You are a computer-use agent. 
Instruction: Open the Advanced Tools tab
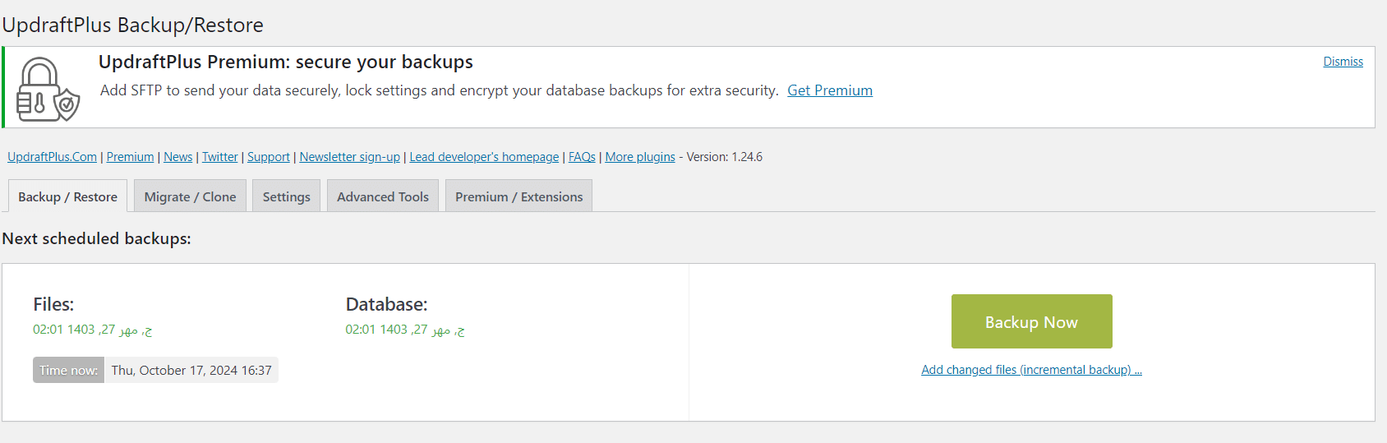point(383,196)
